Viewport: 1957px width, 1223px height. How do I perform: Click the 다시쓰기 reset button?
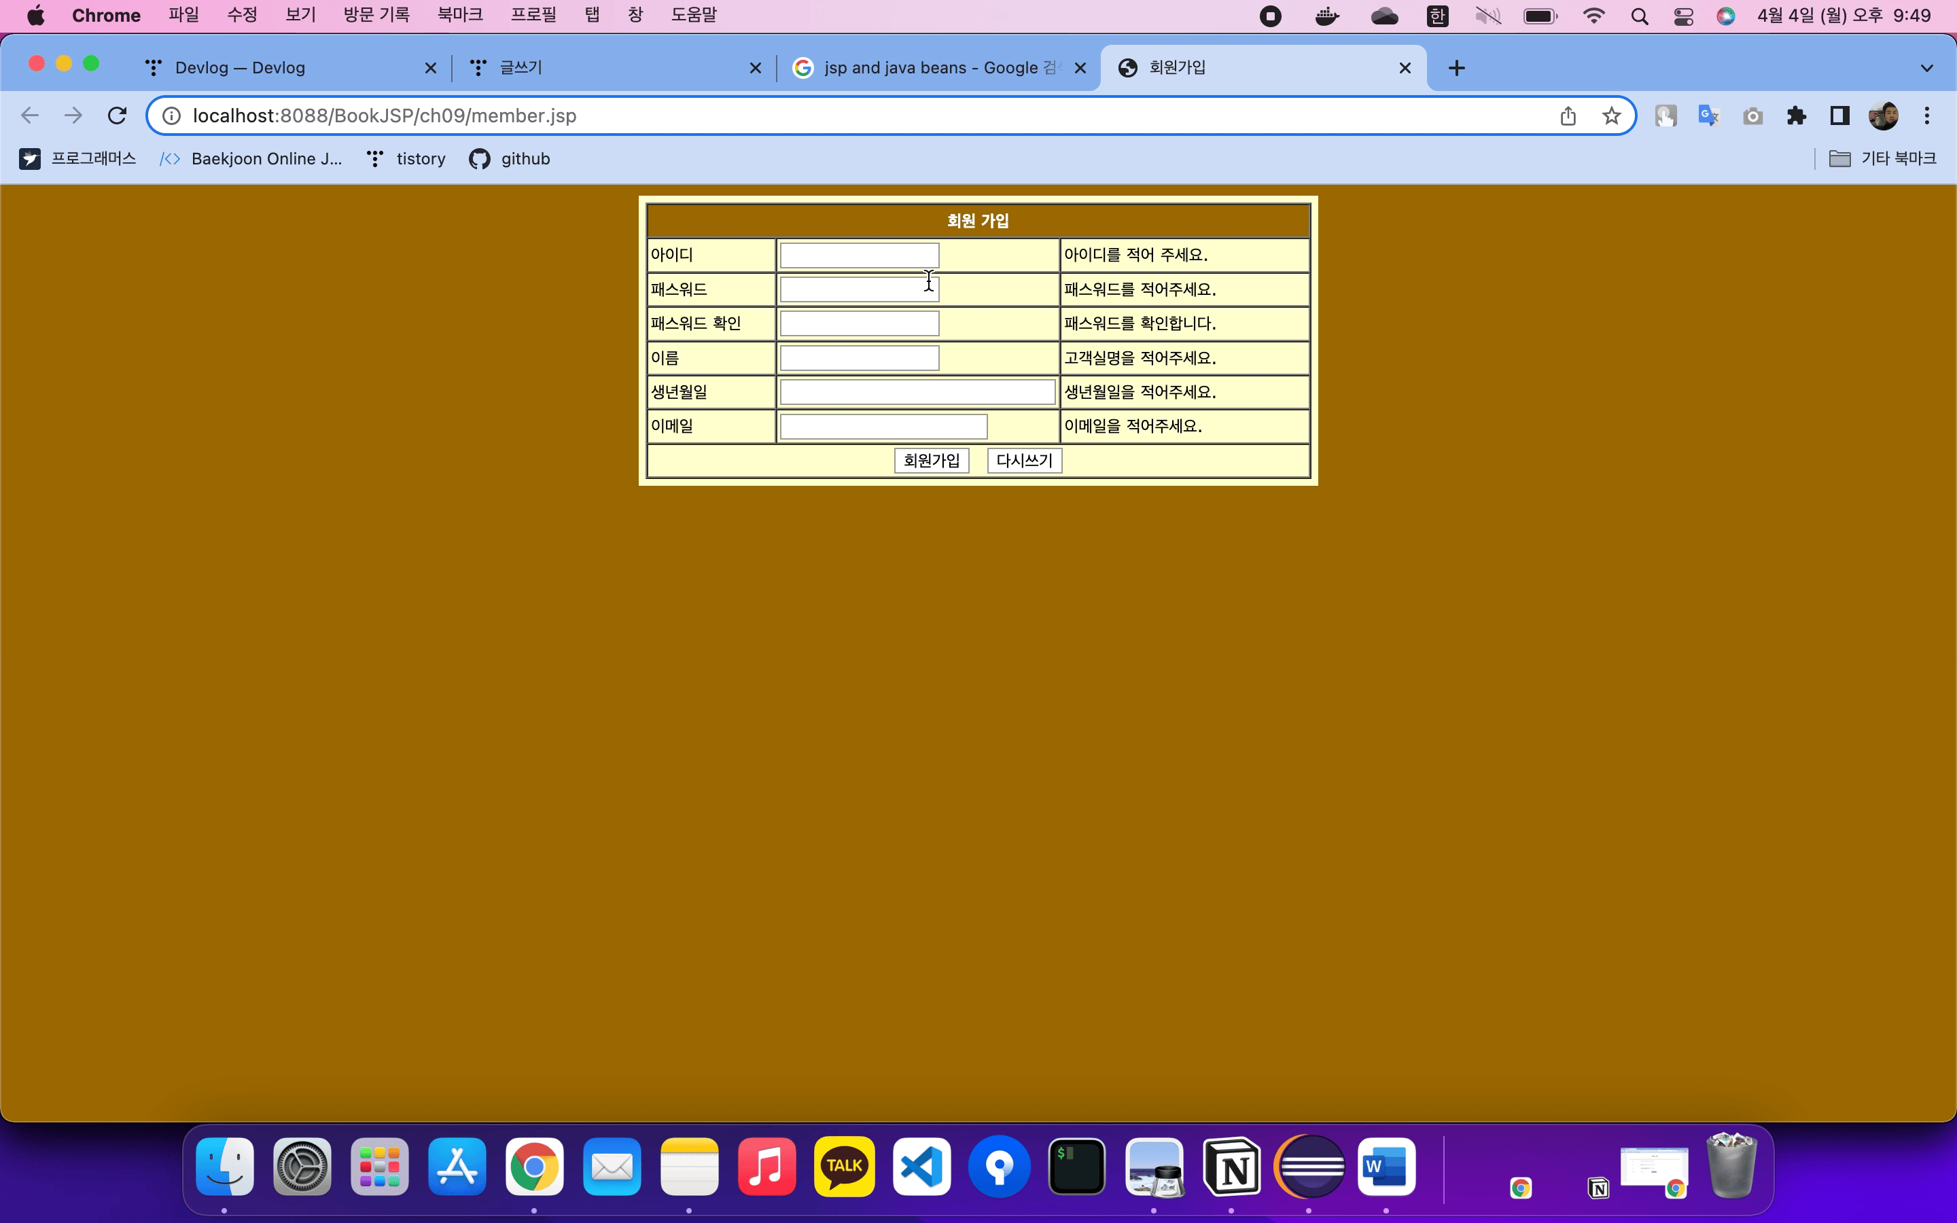tap(1024, 460)
